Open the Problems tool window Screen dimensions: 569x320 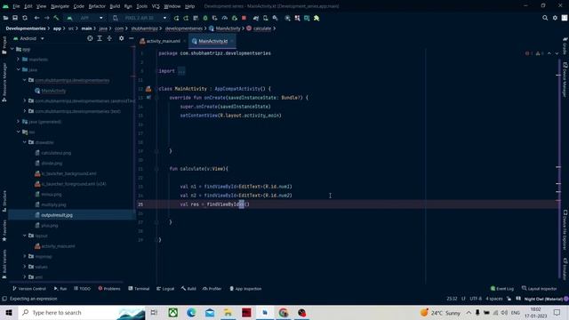(109, 289)
